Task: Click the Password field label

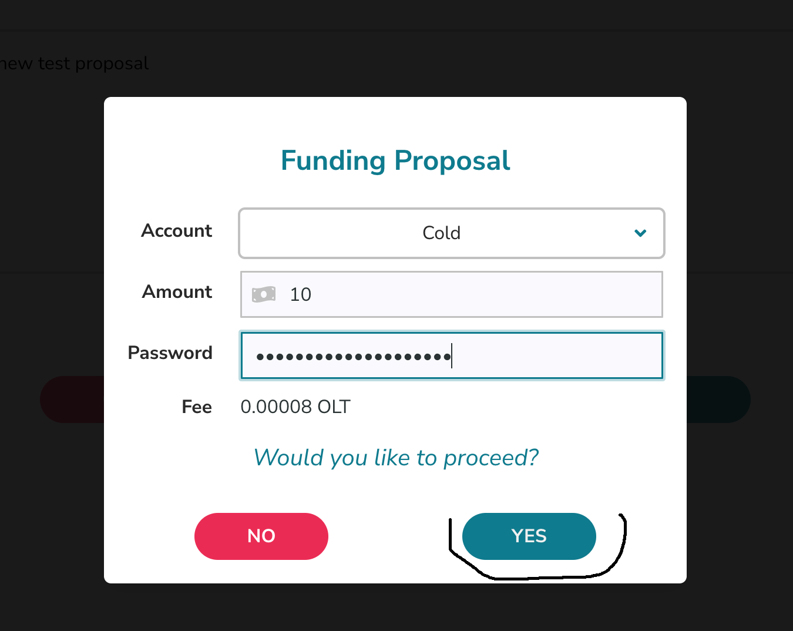Action: click(x=170, y=353)
